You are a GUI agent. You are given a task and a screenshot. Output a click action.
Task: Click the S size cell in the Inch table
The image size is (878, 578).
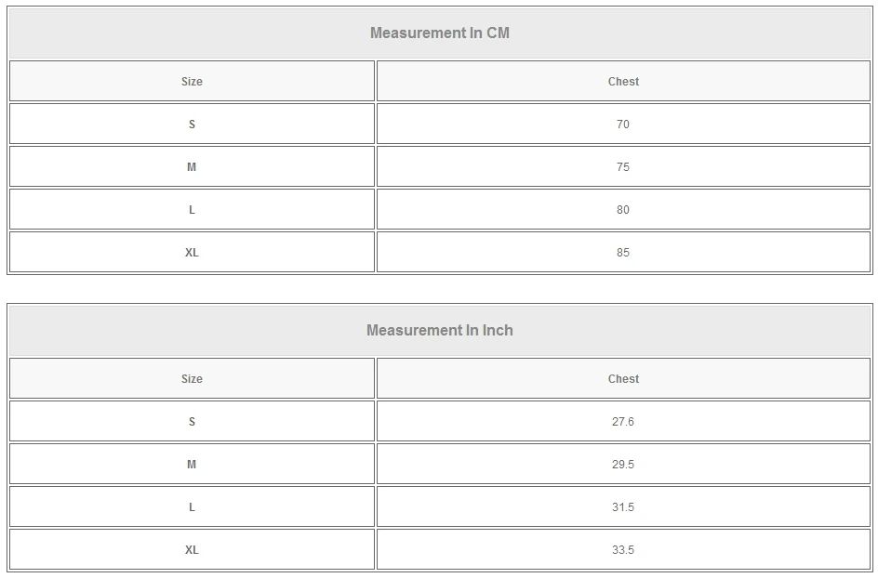point(192,422)
